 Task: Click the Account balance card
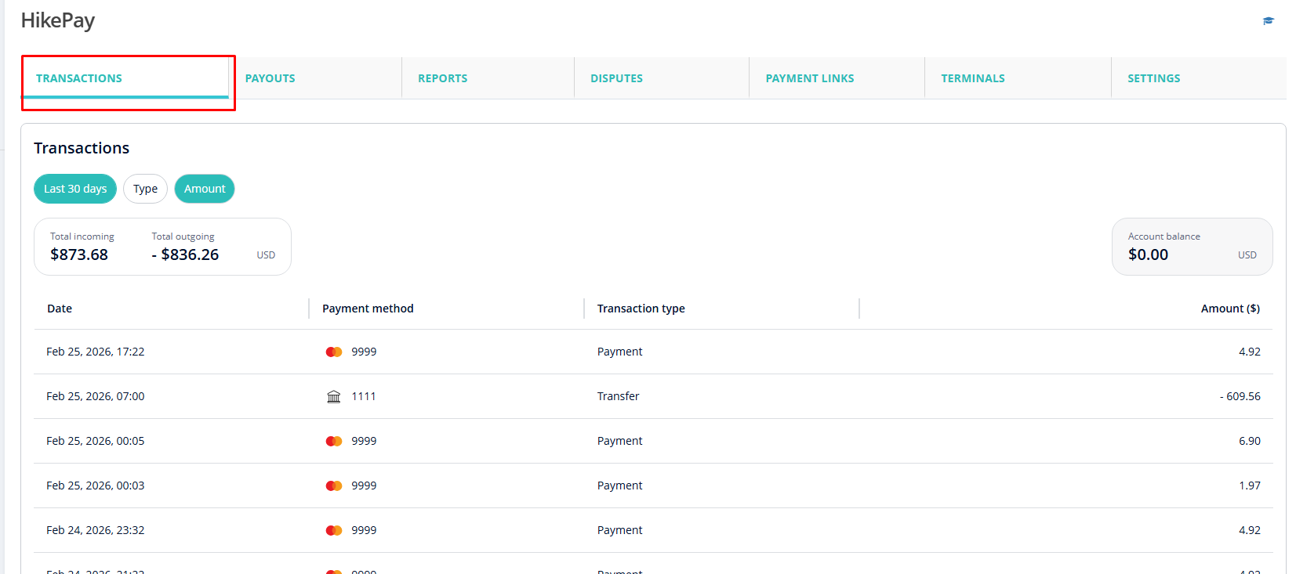tap(1191, 247)
